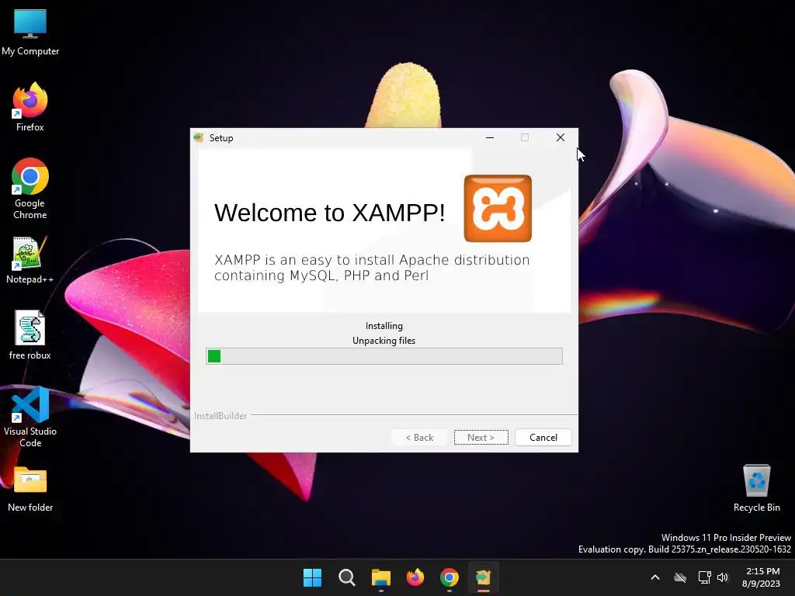
Task: Click the InstallBuilder label
Action: (x=220, y=416)
